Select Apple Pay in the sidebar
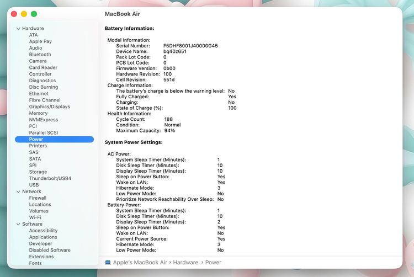414x277 pixels. [40, 41]
